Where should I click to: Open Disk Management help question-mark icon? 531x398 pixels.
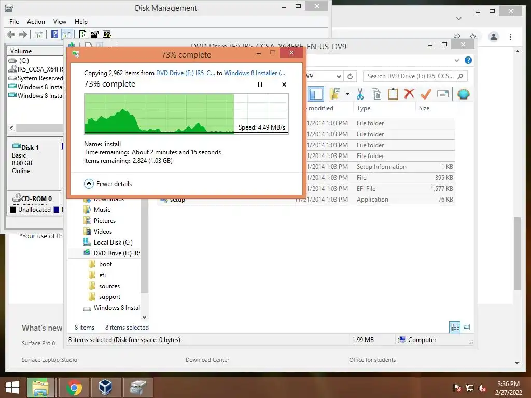click(54, 34)
